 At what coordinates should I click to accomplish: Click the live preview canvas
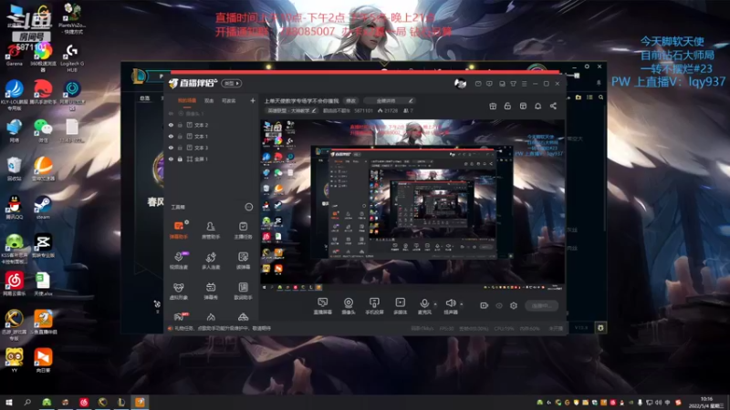click(412, 204)
